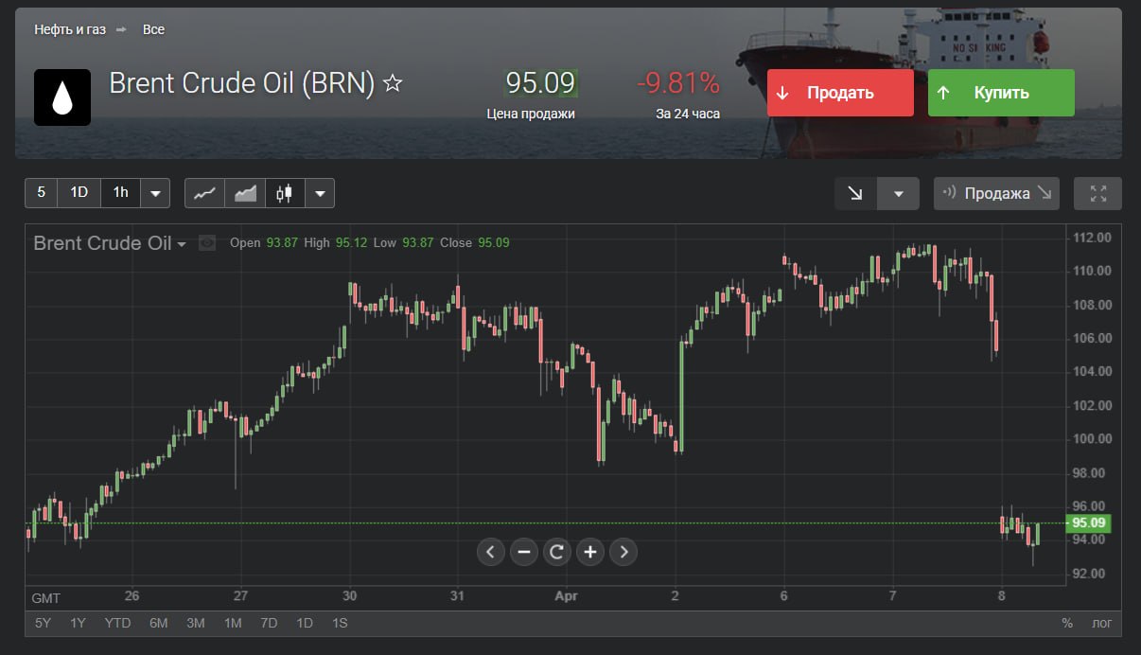Select the 1M time range
Viewport: 1141px width, 655px height.
tap(233, 623)
